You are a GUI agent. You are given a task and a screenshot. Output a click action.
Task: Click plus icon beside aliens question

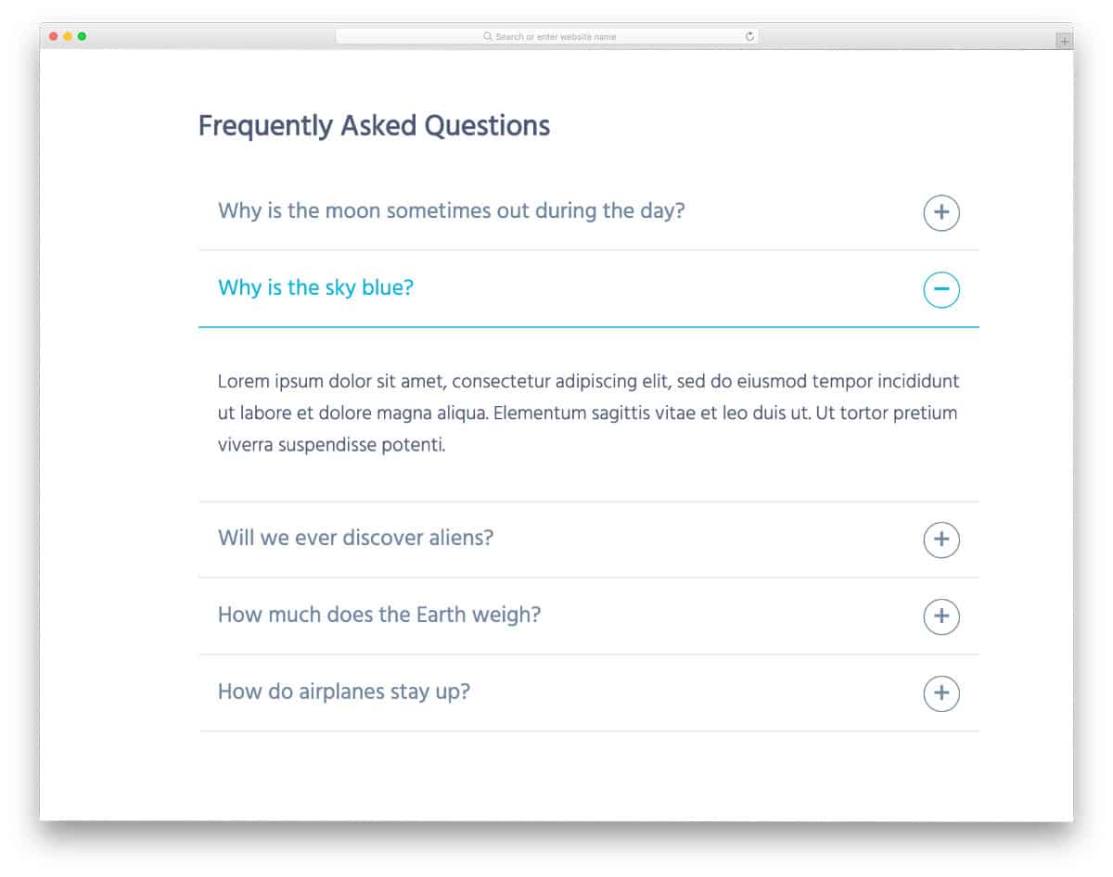pos(940,540)
